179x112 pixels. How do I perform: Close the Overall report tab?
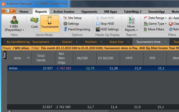77,42
